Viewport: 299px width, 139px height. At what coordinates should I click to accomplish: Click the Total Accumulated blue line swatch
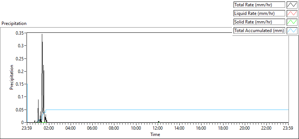coord(292,31)
